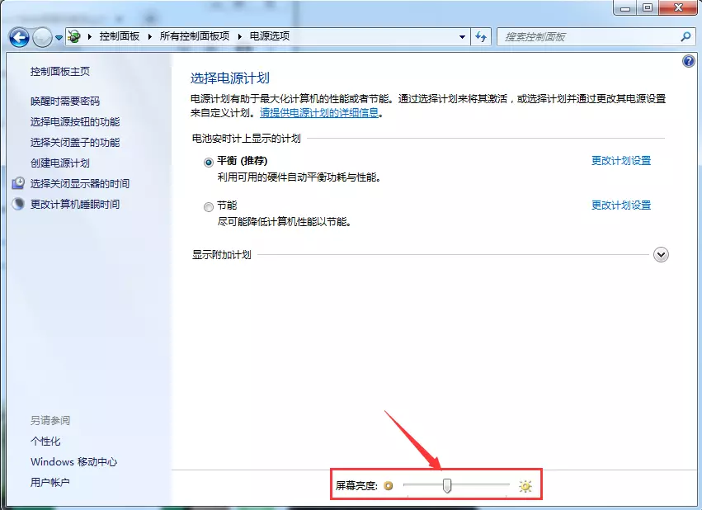Open 选择关闭盖子的功能 link
This screenshot has height=510, width=702.
click(x=75, y=143)
